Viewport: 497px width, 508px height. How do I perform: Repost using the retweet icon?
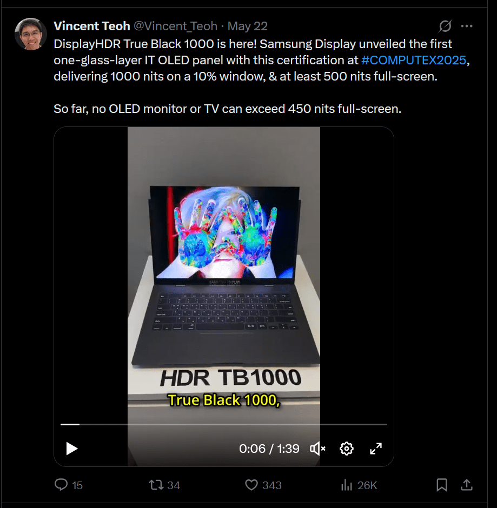(x=156, y=485)
